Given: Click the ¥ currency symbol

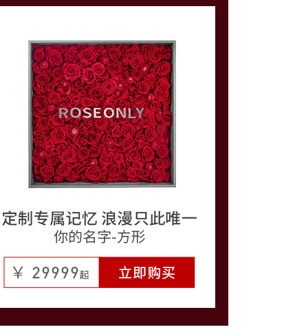Looking at the screenshot, I should coord(18,272).
